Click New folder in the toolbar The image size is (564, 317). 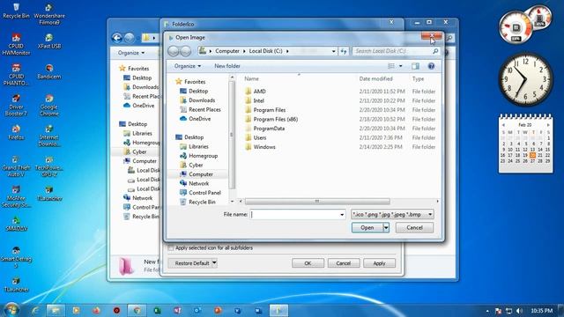coord(227,66)
